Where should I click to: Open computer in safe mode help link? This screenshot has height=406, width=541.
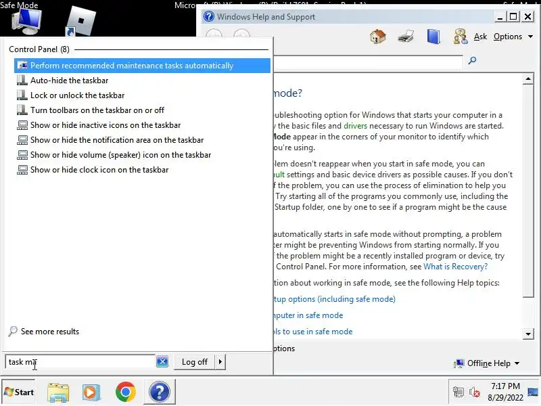point(308,315)
